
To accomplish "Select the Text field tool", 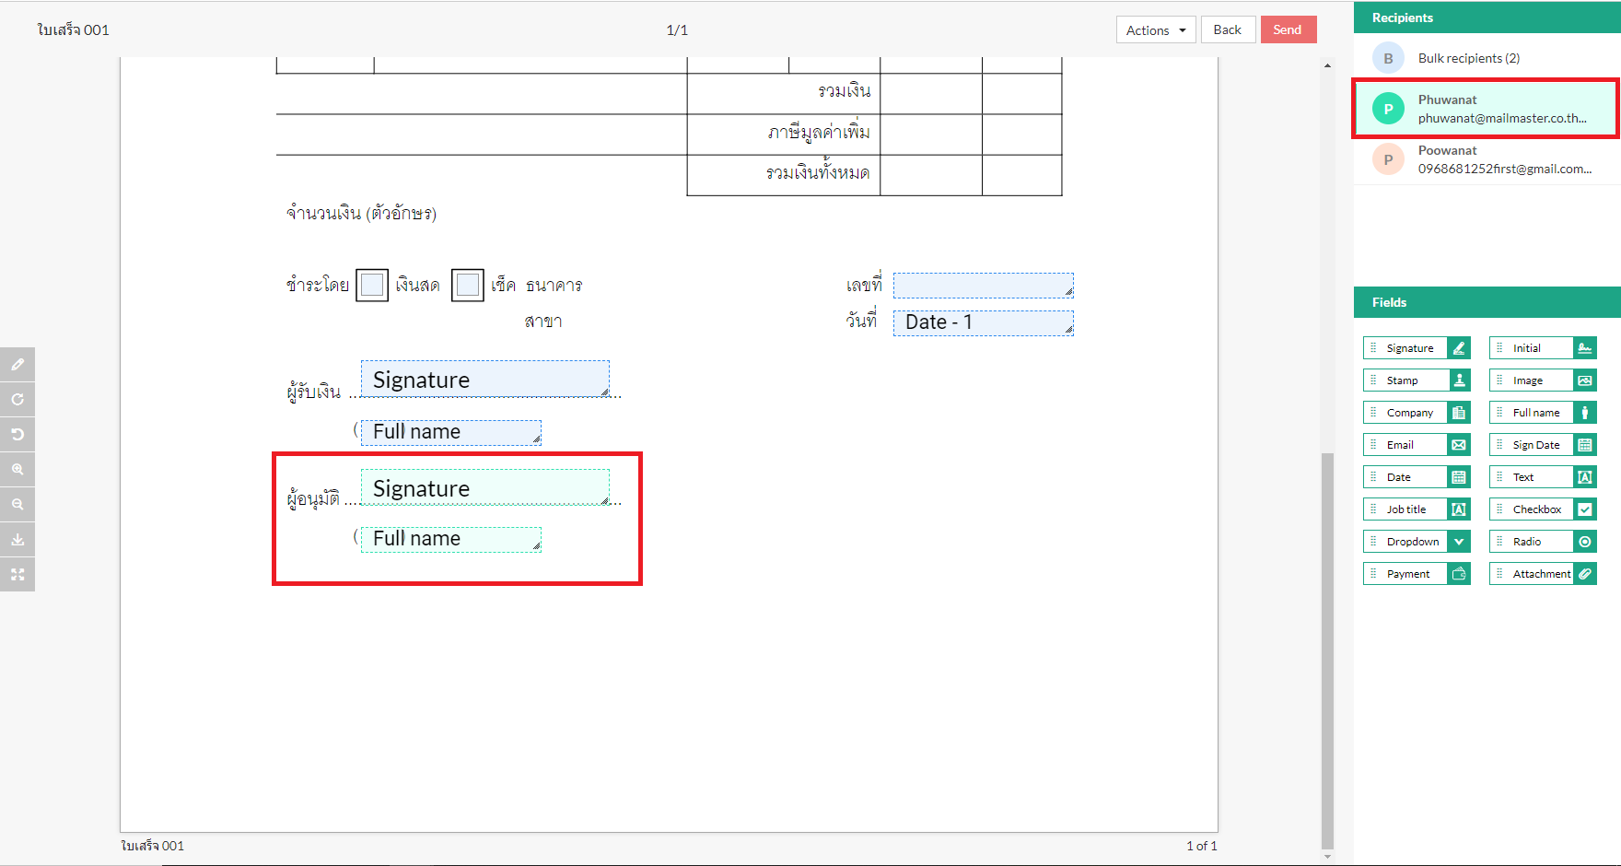I will click(x=1543, y=477).
